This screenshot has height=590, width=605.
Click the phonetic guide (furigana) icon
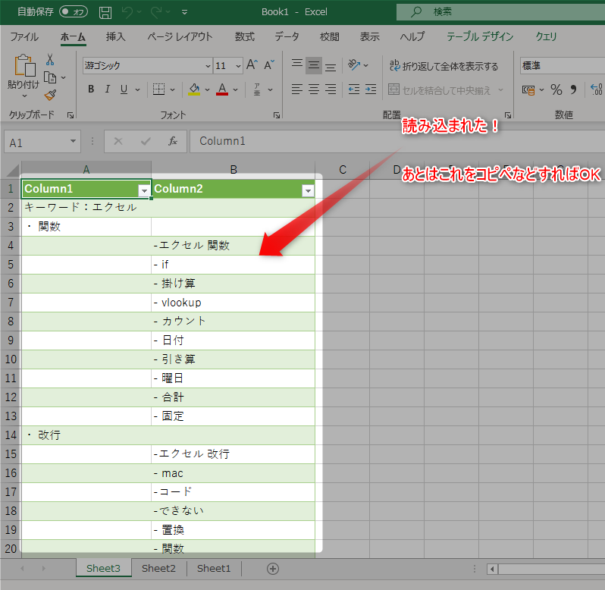pos(257,89)
